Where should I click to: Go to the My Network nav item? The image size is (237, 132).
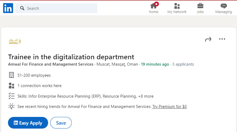(x=177, y=8)
